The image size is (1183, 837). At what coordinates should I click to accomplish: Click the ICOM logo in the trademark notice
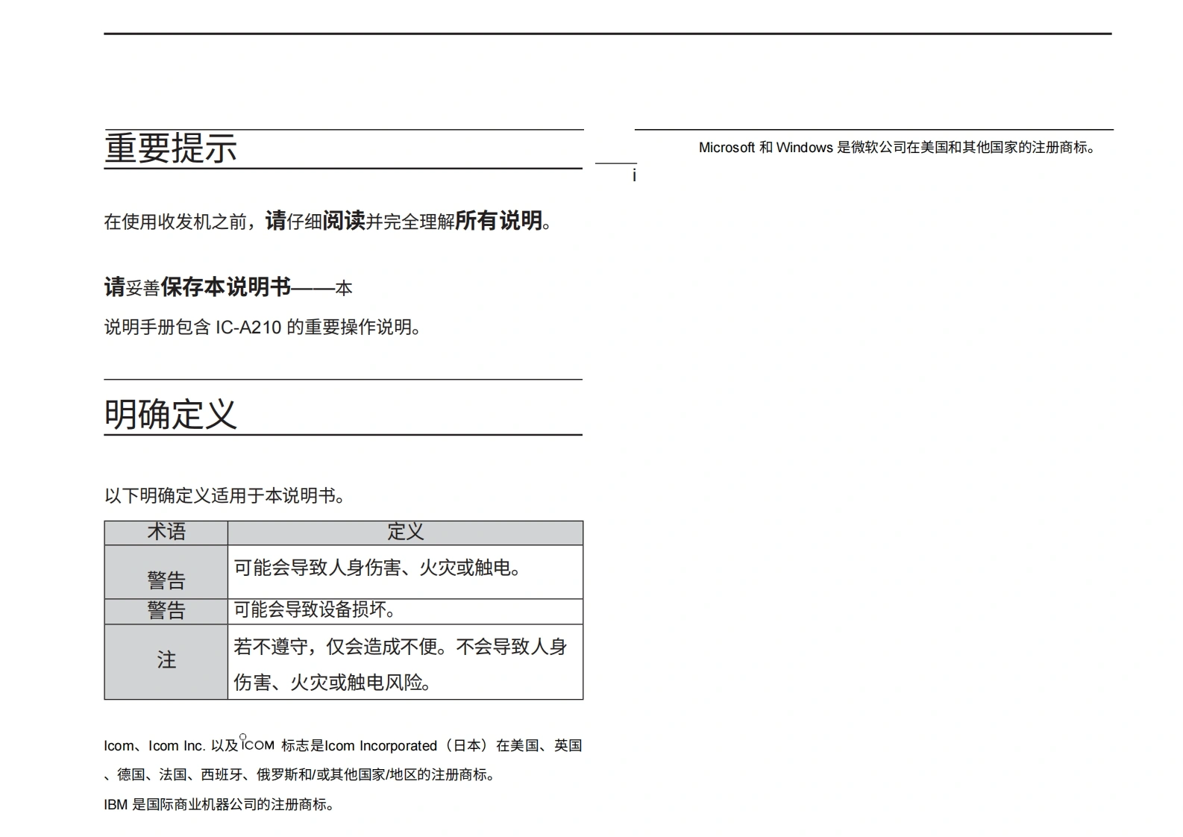point(258,744)
